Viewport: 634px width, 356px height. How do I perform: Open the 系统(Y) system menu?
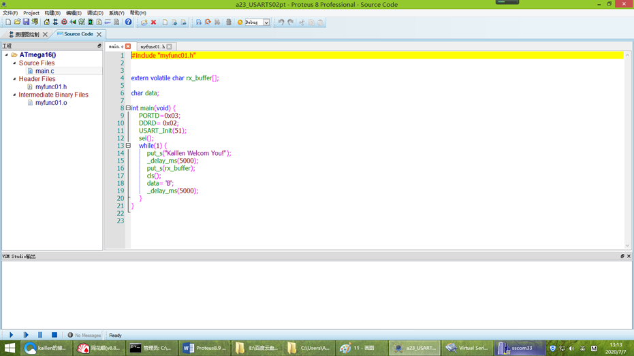pyautogui.click(x=116, y=13)
